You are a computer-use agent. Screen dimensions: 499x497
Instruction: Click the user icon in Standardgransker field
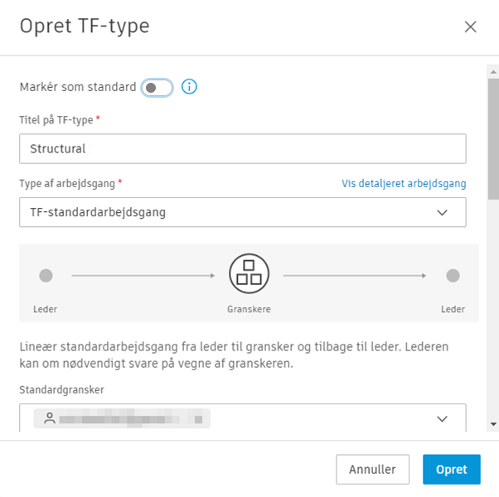[50, 419]
